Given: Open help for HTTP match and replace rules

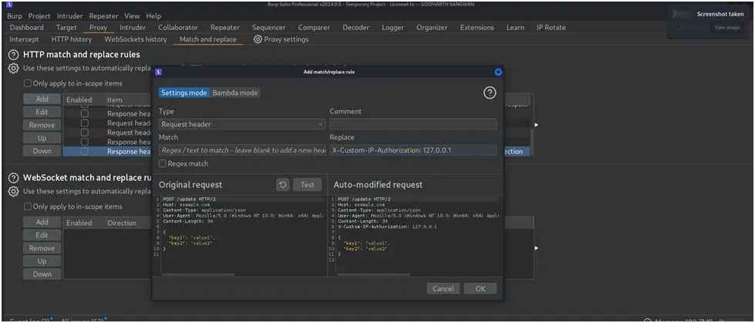Looking at the screenshot, I should tap(14, 55).
